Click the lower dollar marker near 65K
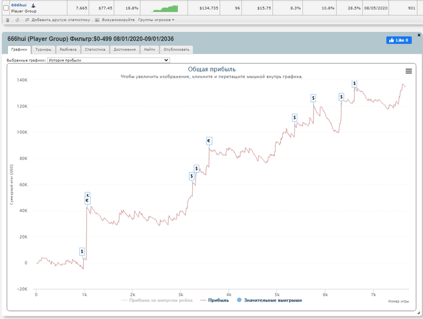Viewport: 423px width, 319px height. [192, 176]
